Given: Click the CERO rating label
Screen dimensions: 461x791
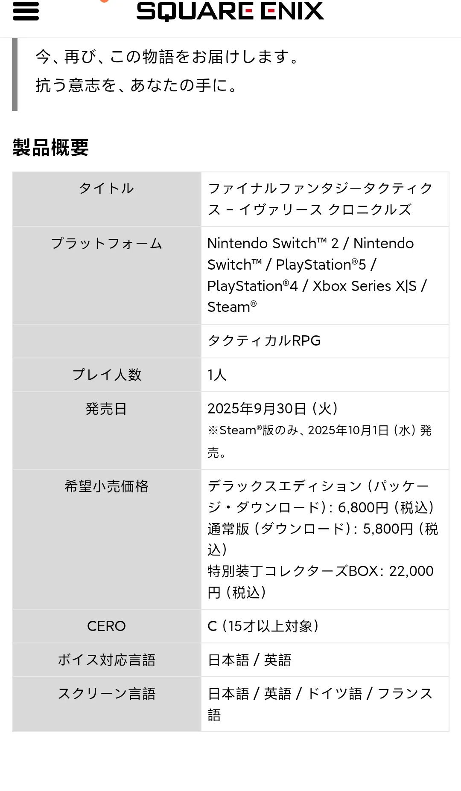Looking at the screenshot, I should click(x=106, y=626).
